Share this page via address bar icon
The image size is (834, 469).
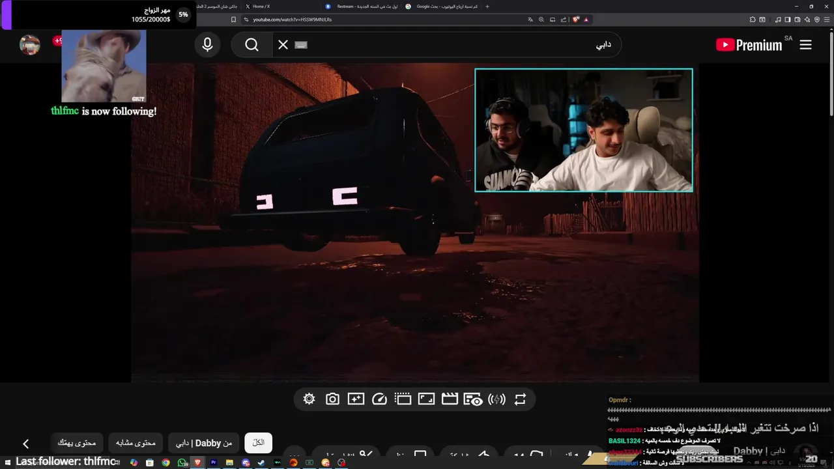564,20
